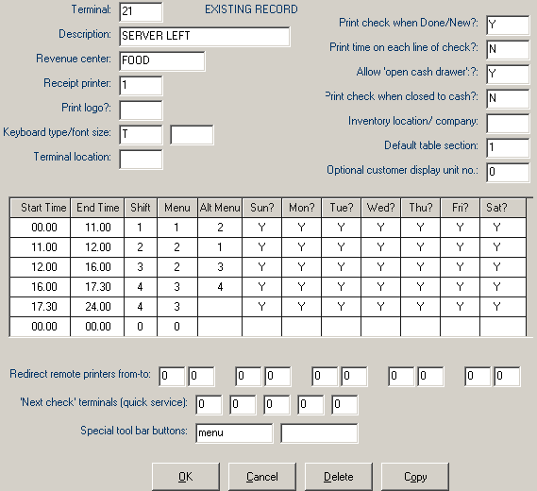Screen dimensions: 537x491
Task: Focus the Receipt printer input
Action: click(x=141, y=85)
